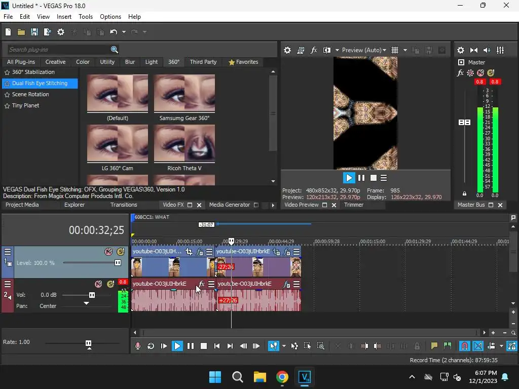Open video track 1 hamburger menu
Viewport: 519px width, 389px height.
(x=7, y=252)
